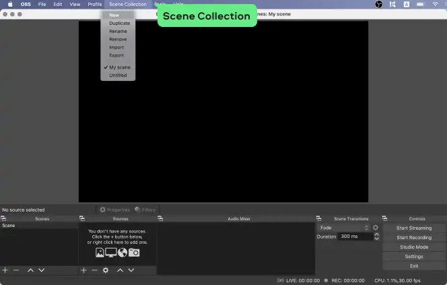Open transition properties gear icon
447x285 pixels.
point(376,228)
